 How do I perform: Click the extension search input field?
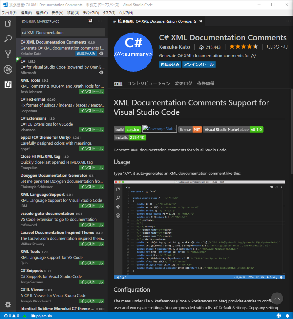click(62, 32)
